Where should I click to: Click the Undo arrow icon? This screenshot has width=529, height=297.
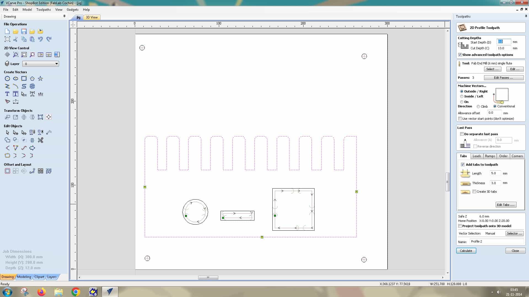(41, 39)
